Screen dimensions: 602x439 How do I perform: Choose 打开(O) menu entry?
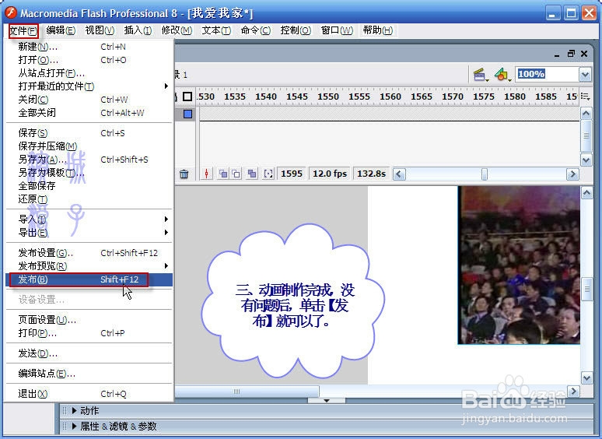click(x=89, y=60)
